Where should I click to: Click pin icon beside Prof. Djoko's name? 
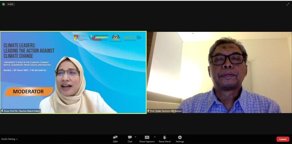click(148, 111)
